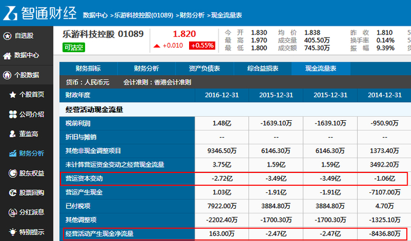Click the 2016-12-31 column header

click(222, 95)
